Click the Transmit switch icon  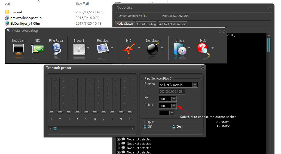click(79, 49)
